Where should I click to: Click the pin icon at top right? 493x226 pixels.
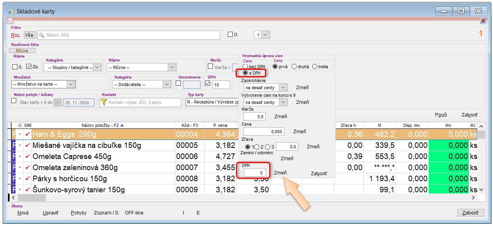(483, 21)
